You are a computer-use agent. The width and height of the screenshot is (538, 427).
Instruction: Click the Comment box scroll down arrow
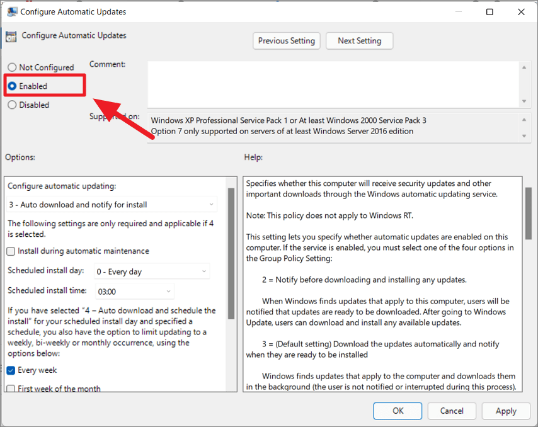(524, 101)
